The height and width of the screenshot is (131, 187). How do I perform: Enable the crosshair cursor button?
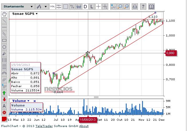[99, 7]
